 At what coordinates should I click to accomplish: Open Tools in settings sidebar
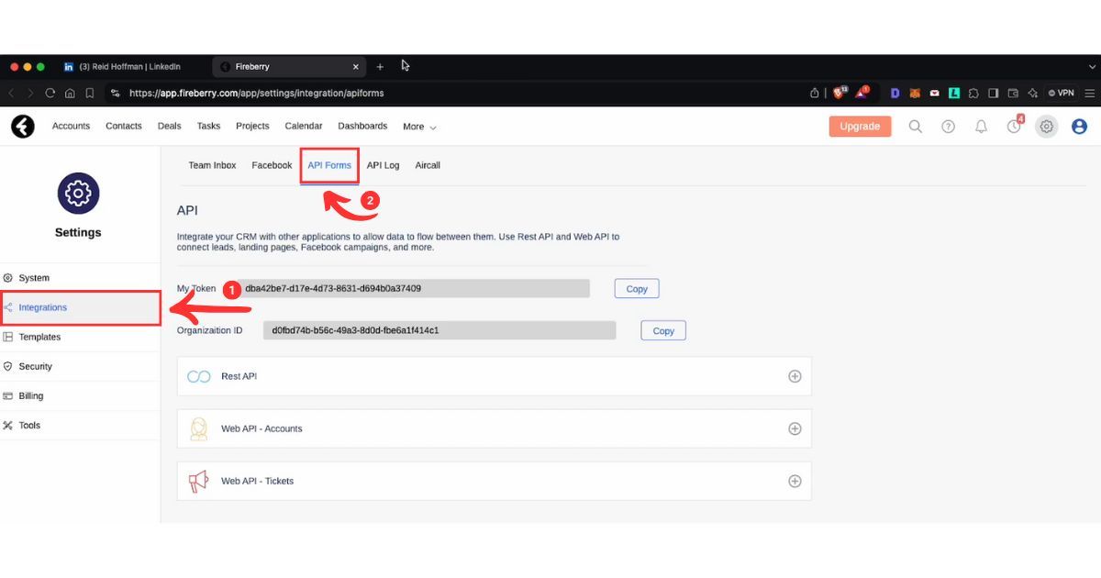click(80, 425)
